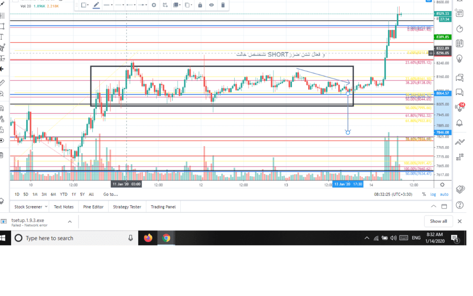Switch to the Pine Editor tab
This screenshot has width=473, height=296.
tap(93, 207)
